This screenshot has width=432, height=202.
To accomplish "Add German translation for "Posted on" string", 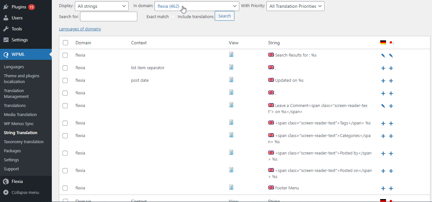I will pyautogui.click(x=383, y=171).
